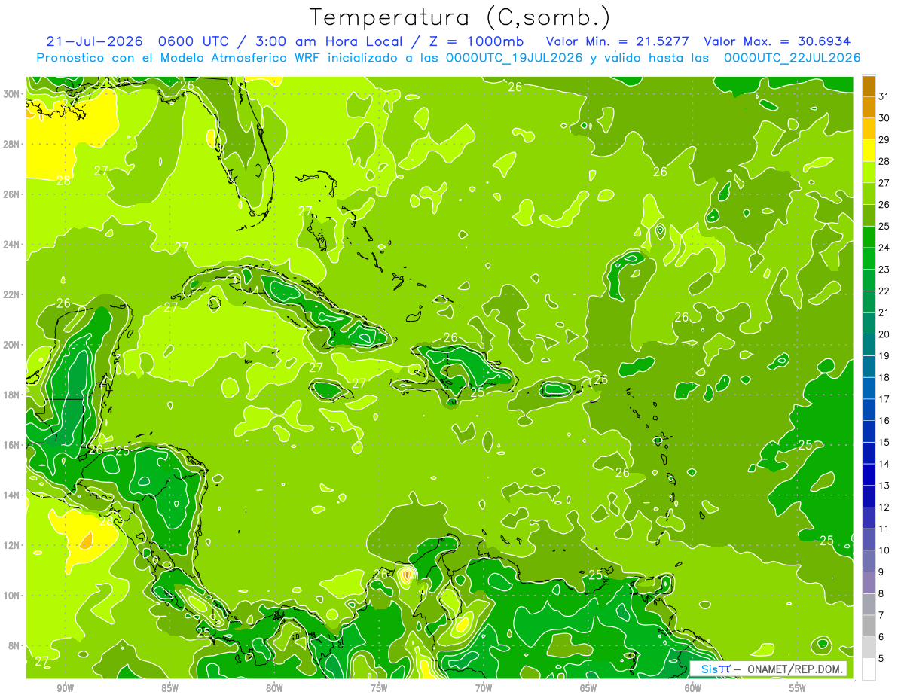The height and width of the screenshot is (698, 904).
Task: Pick the gray swatch between legend 6 and 7
Action: click(869, 626)
